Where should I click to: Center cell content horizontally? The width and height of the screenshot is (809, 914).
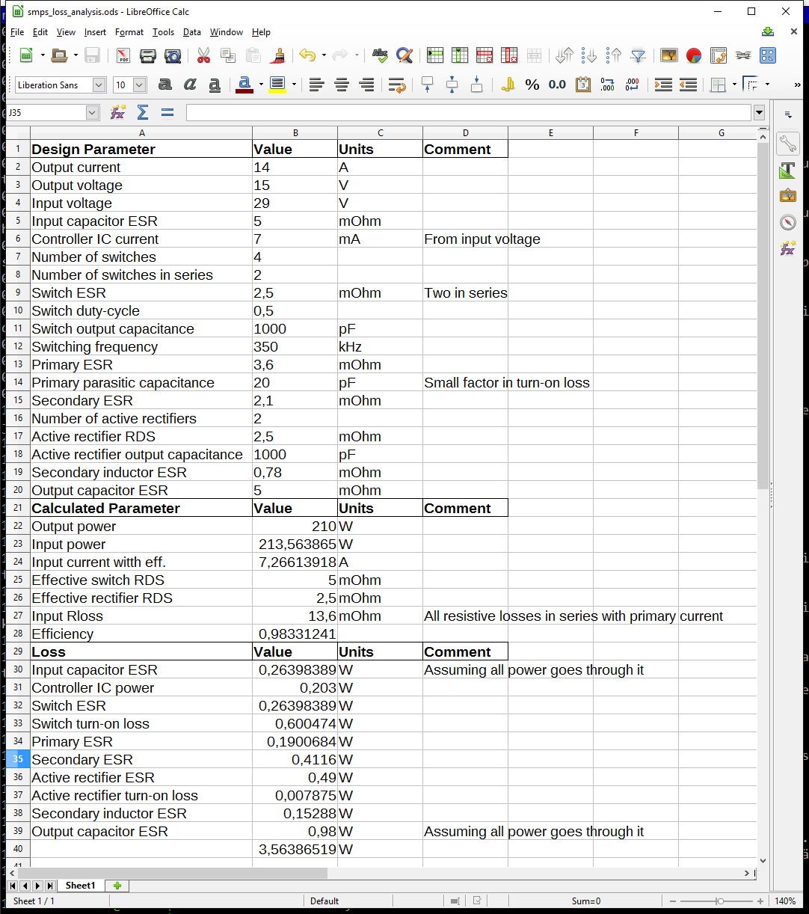(342, 85)
